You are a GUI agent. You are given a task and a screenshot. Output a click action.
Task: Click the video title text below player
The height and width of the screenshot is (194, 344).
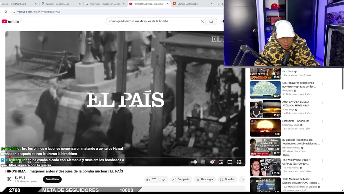tap(64, 171)
